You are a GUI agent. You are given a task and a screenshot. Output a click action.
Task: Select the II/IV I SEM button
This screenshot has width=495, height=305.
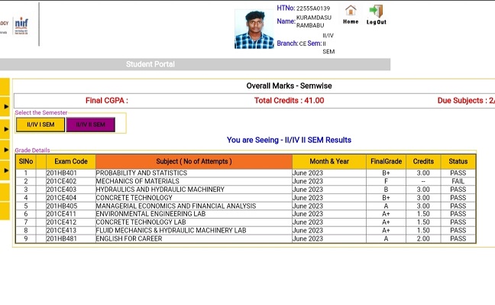(x=40, y=125)
